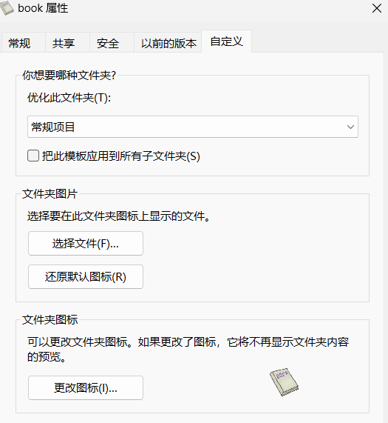Select the 以前的版本 tab
This screenshot has height=423, width=388.
[169, 43]
